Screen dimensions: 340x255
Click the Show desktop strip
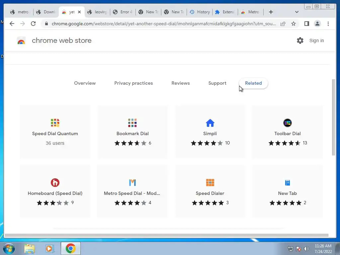click(x=338, y=248)
